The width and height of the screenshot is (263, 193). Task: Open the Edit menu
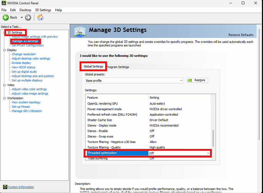coord(13,10)
